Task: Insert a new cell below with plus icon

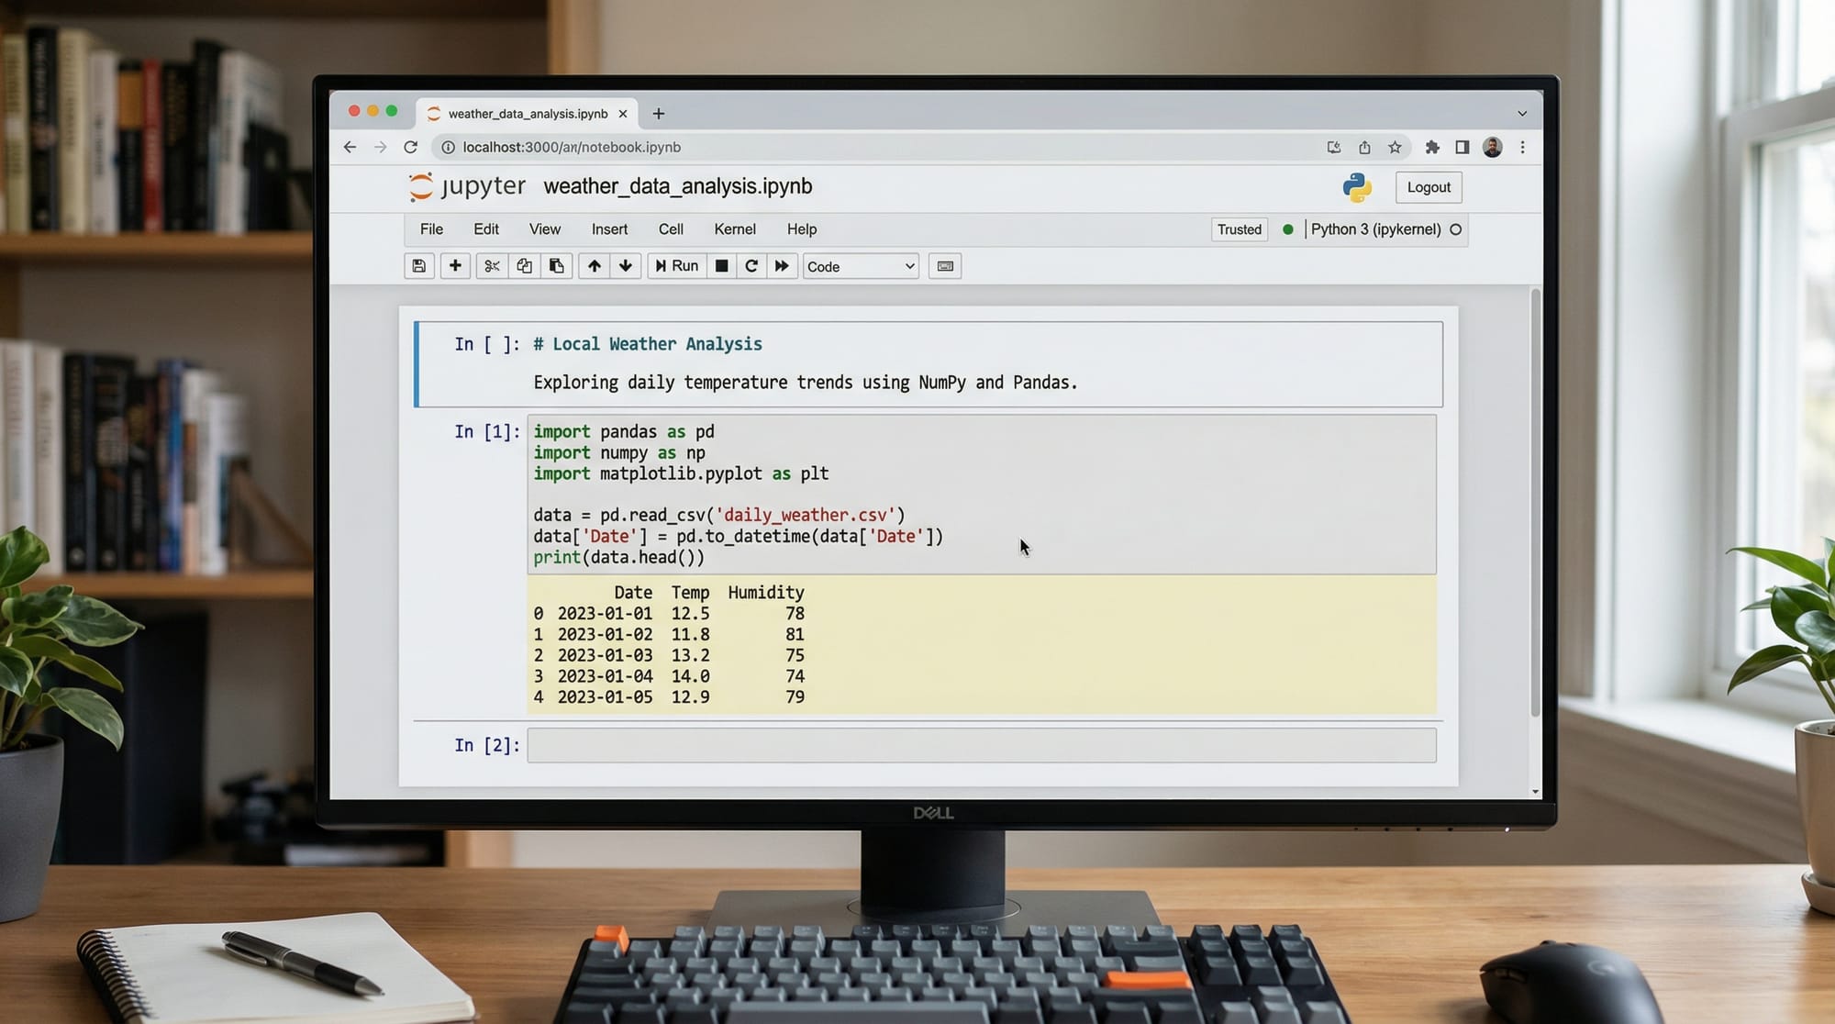Action: pyautogui.click(x=455, y=266)
